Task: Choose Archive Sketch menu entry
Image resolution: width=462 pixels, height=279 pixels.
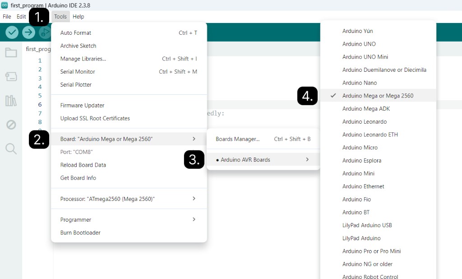Action: coord(129,46)
